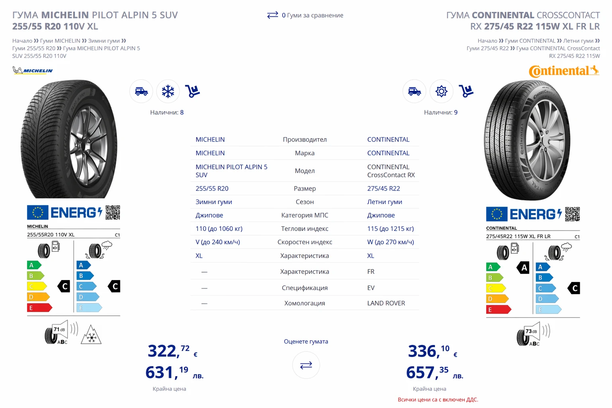Click the '275/45 R22' size link in table

[x=383, y=188]
